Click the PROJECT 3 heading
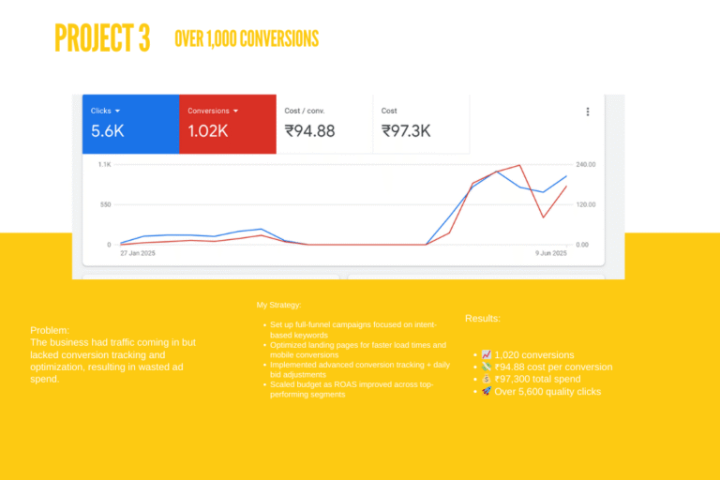The image size is (720, 480). tap(102, 38)
